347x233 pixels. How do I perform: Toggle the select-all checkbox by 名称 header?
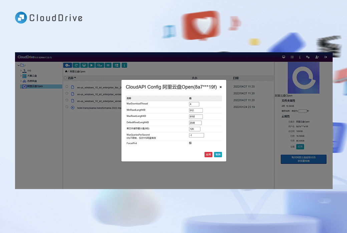tap(65, 78)
